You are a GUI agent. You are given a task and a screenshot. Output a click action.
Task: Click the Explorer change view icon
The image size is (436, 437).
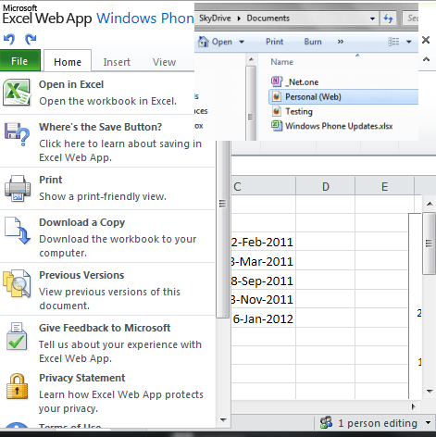[x=393, y=42]
